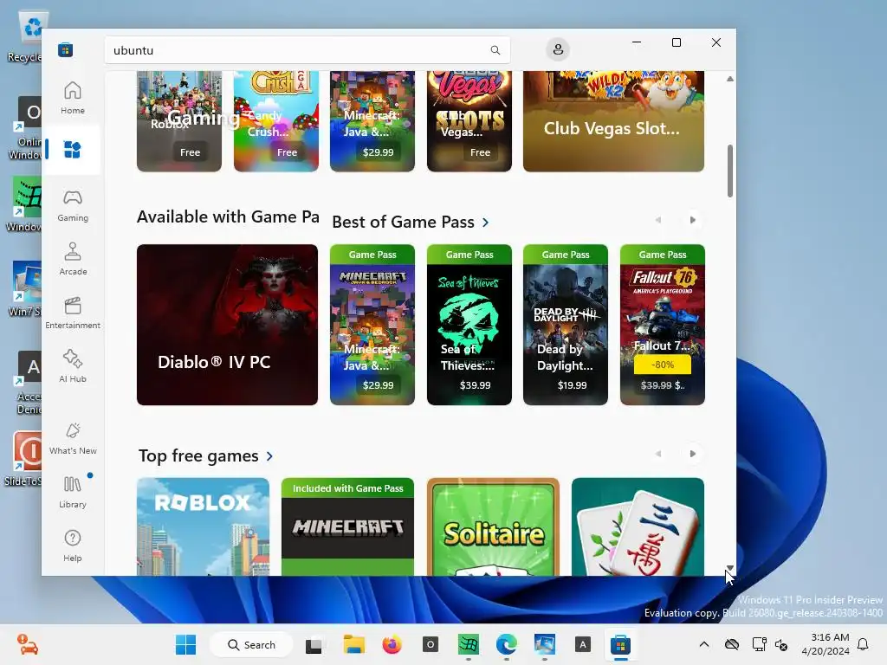Previous arrow for Top free games carousel
The image size is (887, 665).
pos(658,454)
